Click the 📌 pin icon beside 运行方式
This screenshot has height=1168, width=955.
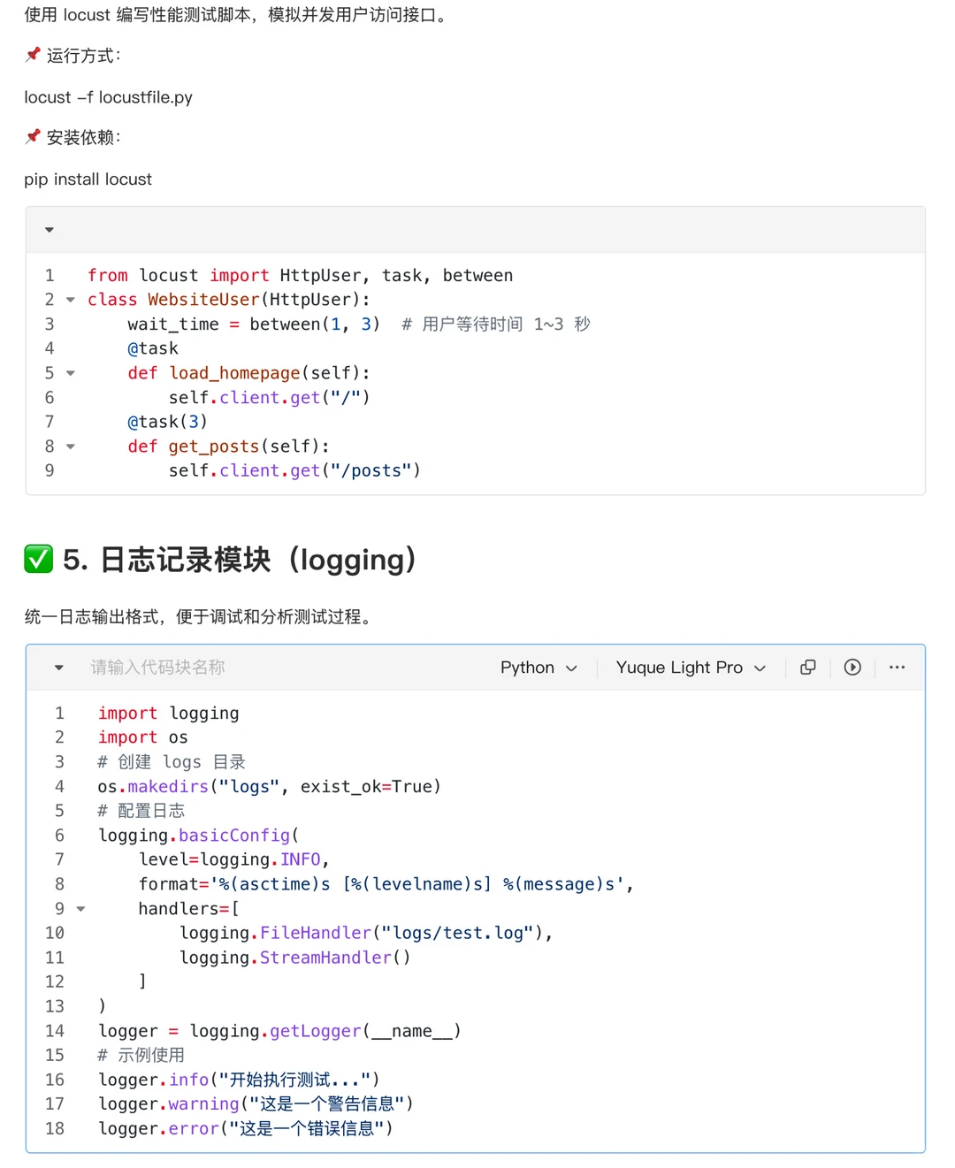[32, 54]
